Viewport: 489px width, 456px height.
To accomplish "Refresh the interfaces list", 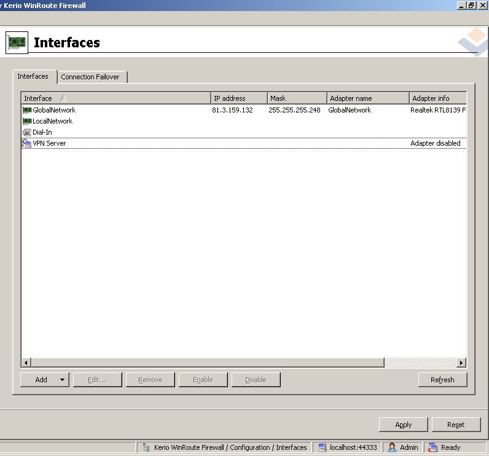I will [x=442, y=380].
